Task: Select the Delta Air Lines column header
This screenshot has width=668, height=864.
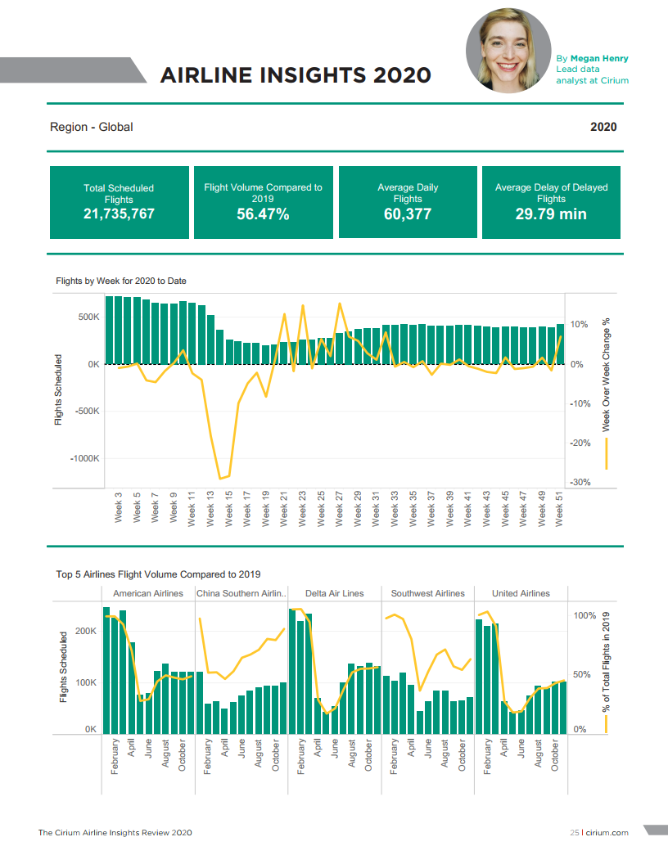Action: [334, 593]
